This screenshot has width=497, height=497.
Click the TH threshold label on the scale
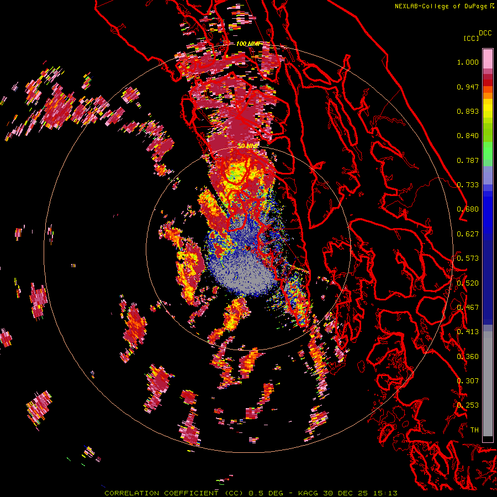pyautogui.click(x=474, y=430)
